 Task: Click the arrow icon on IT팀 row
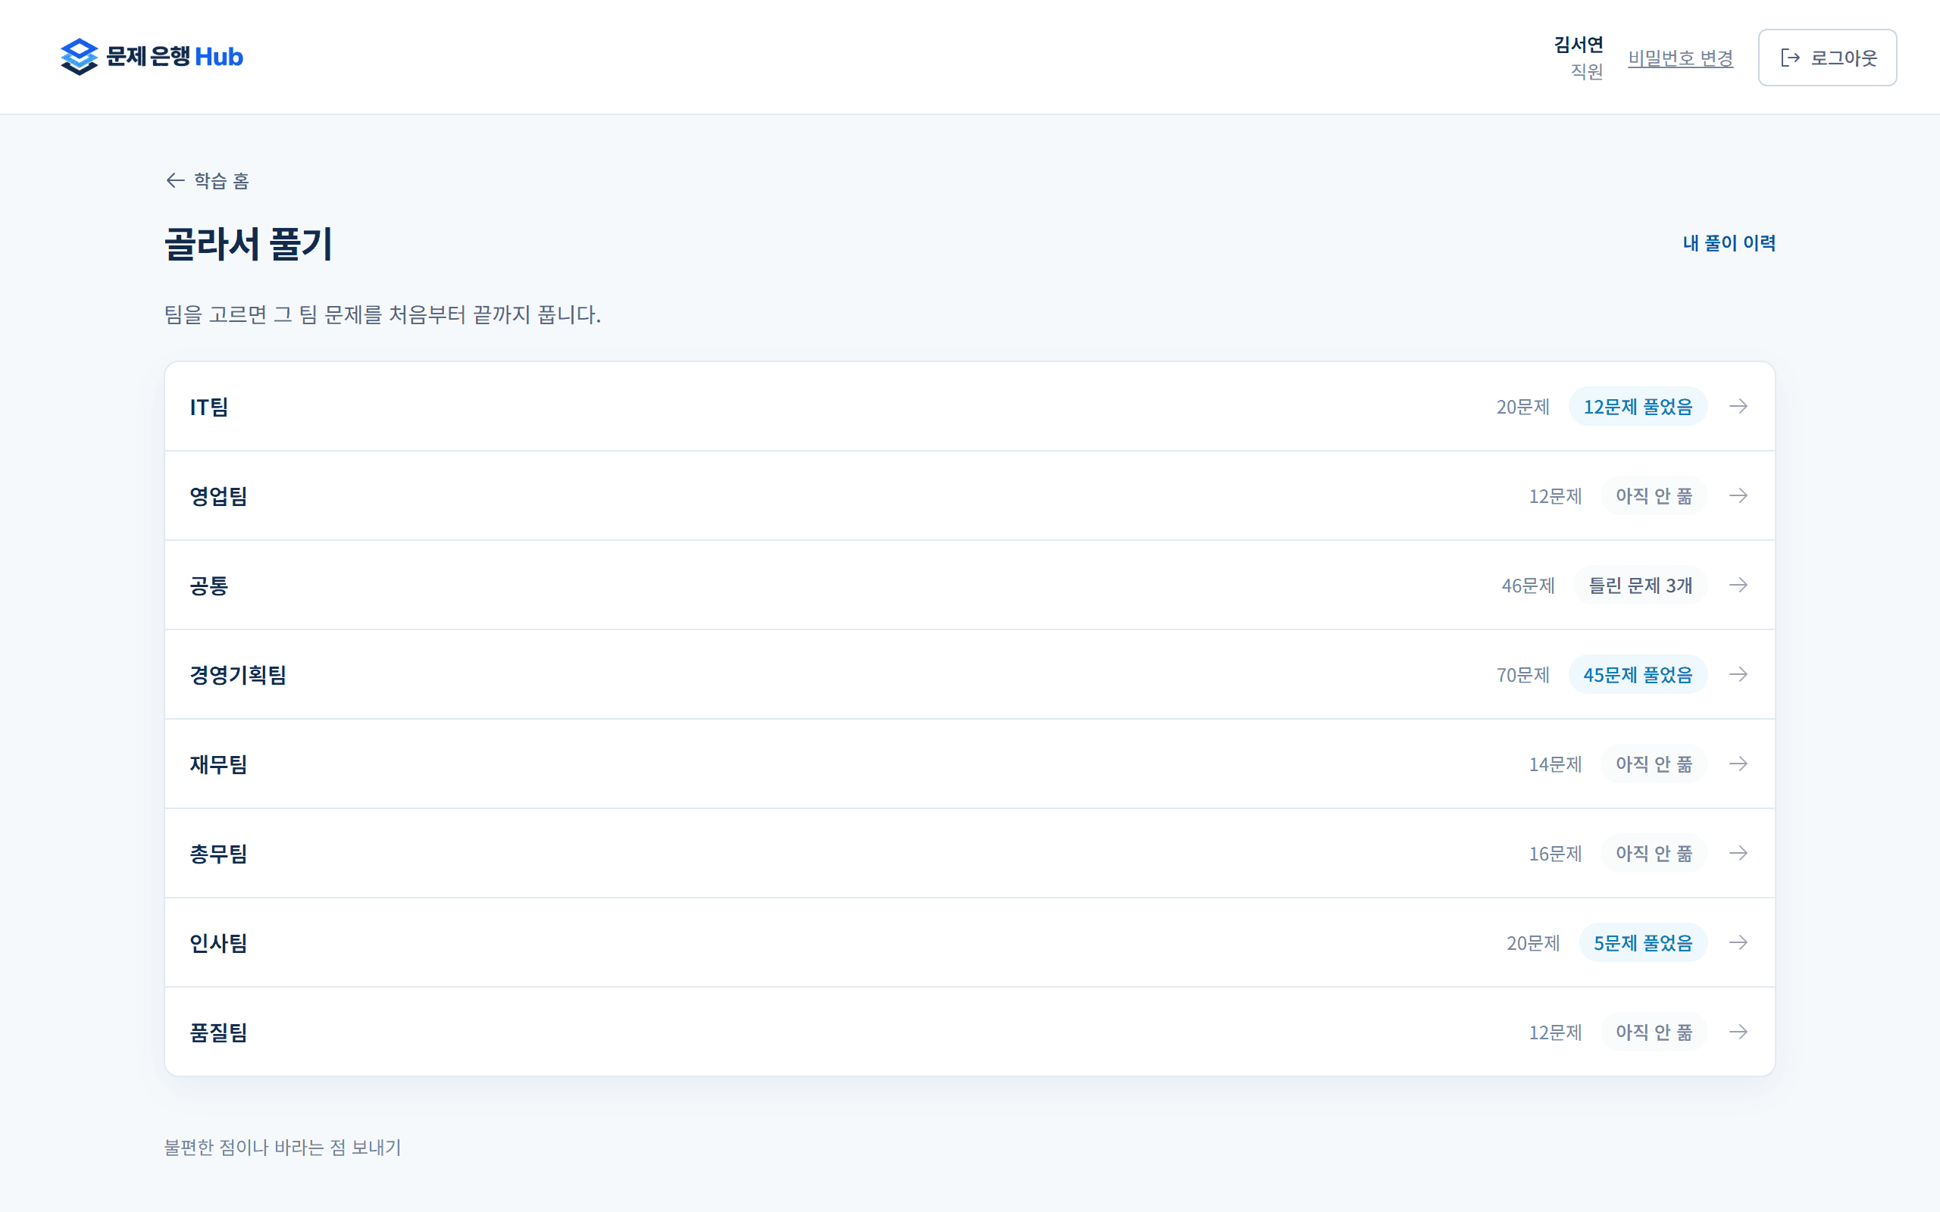tap(1738, 407)
